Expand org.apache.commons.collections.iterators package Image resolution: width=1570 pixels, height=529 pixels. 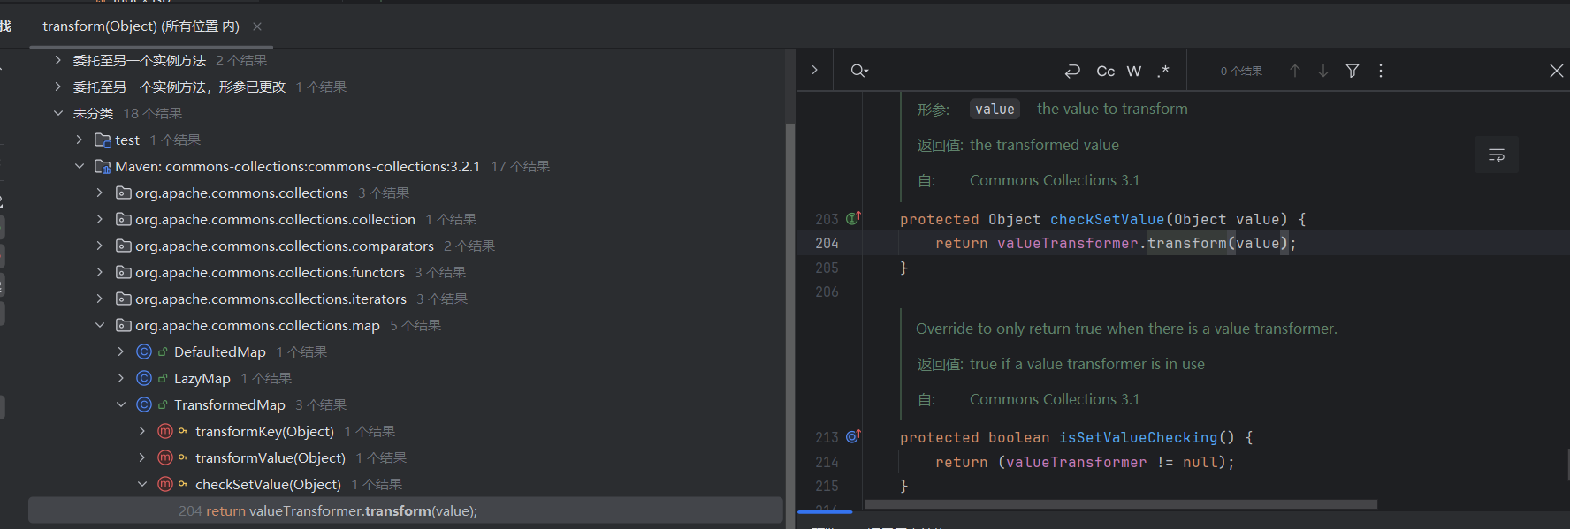pos(100,299)
